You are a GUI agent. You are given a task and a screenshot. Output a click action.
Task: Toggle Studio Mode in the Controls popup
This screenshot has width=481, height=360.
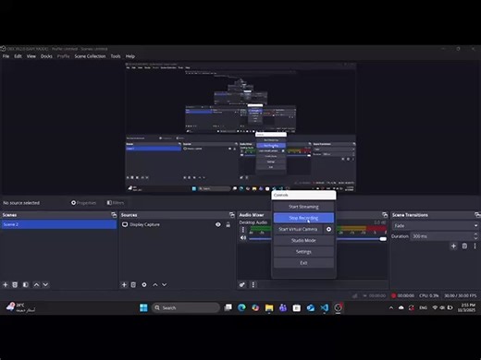click(303, 240)
